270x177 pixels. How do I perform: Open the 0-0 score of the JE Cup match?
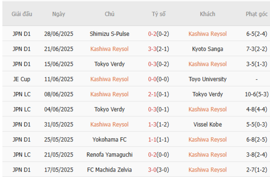tap(152, 79)
